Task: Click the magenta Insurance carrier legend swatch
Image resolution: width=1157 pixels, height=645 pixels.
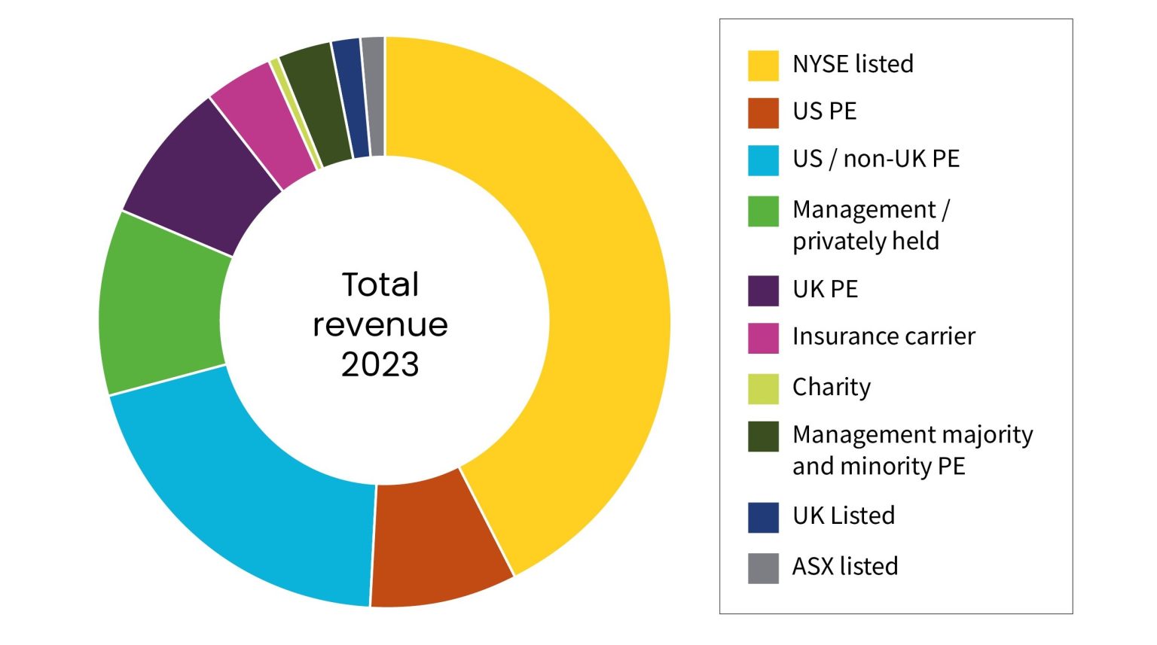Action: (x=762, y=338)
